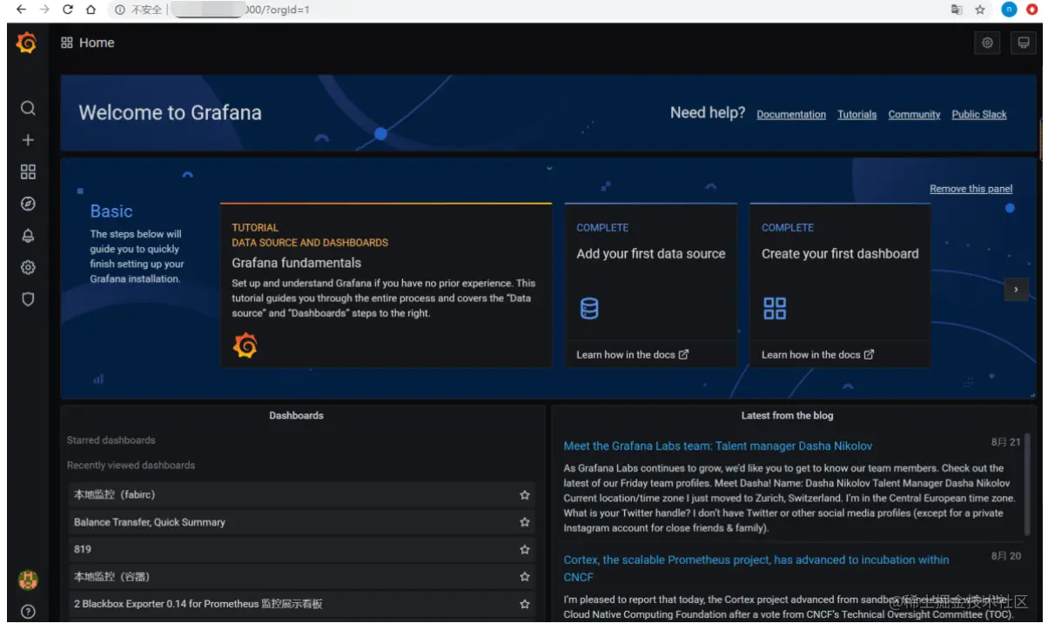The image size is (1048, 630).
Task: Star the 2 Blackbox Exporter dashboard
Action: pos(525,604)
